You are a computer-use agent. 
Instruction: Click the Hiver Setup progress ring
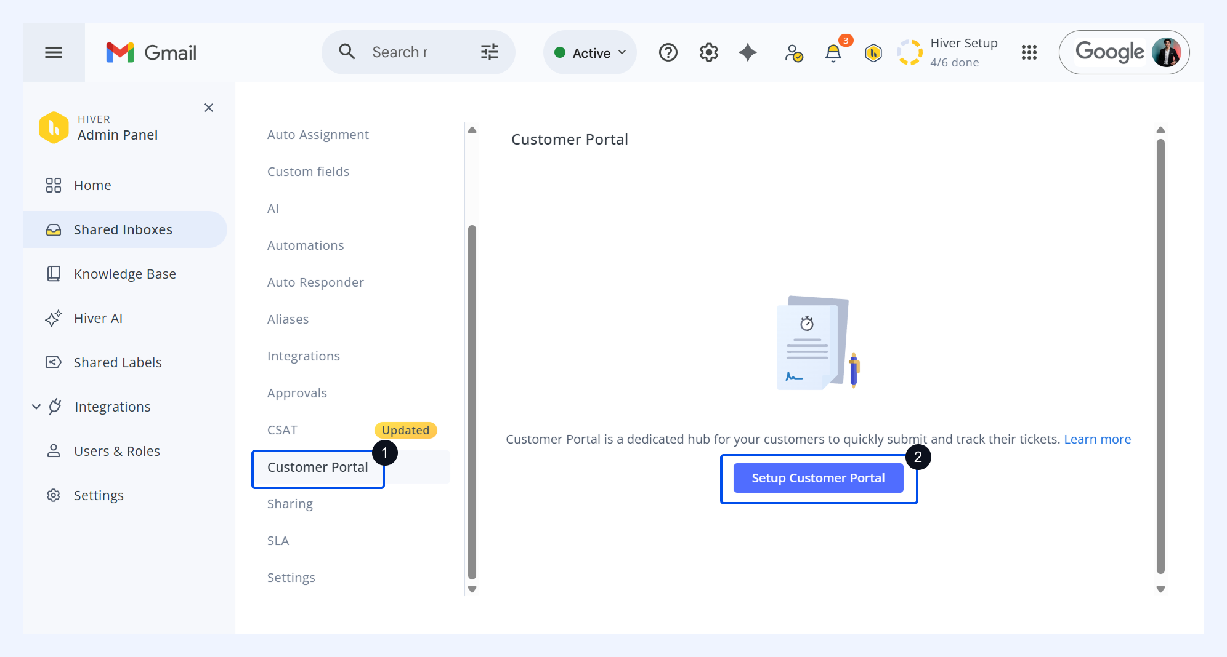(x=910, y=52)
